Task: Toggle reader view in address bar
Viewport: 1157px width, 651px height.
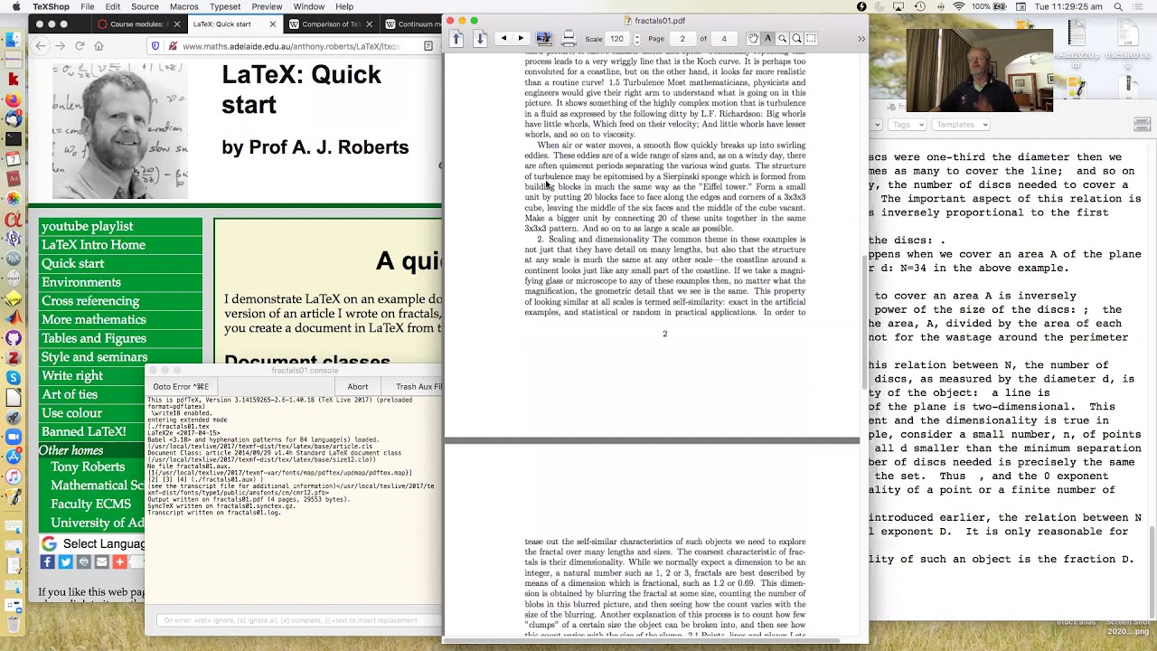Action: (x=428, y=46)
